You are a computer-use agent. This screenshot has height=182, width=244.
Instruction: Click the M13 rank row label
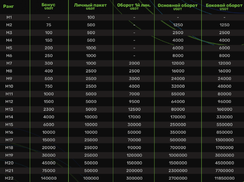(x=9, y=109)
